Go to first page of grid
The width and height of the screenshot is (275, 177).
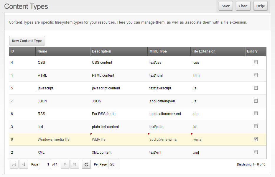[14, 164]
